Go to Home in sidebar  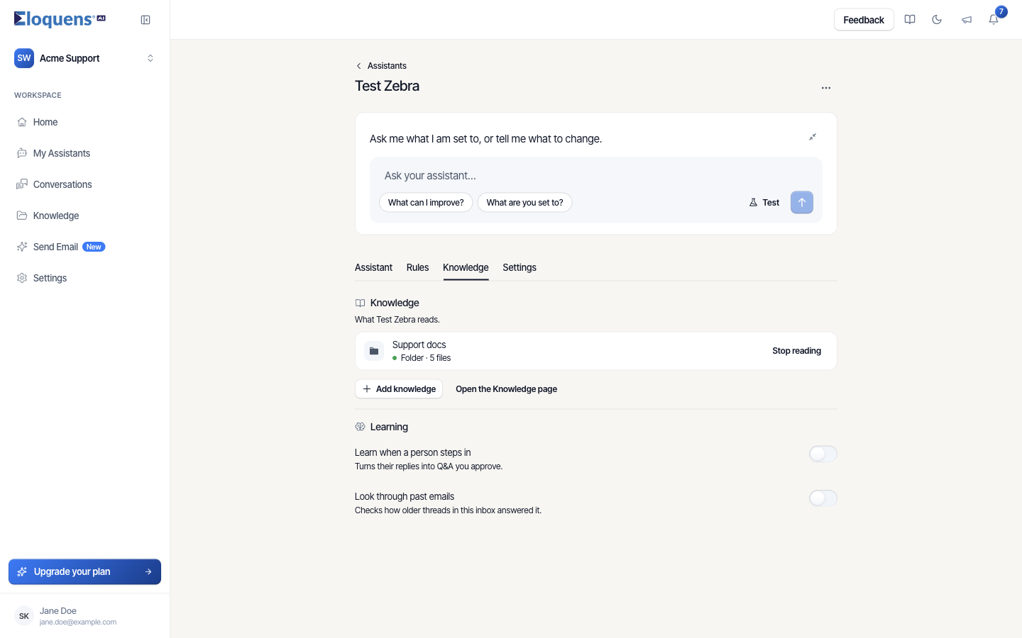(85, 122)
